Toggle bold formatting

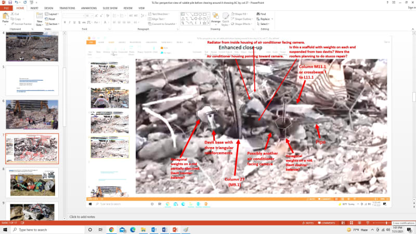click(x=64, y=22)
